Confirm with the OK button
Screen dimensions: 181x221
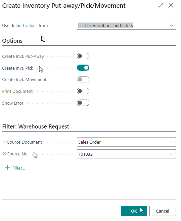[x=134, y=211]
